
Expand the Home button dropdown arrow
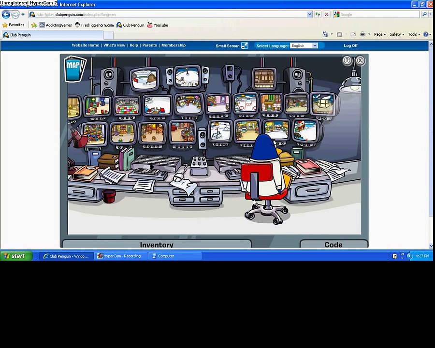tap(332, 34)
